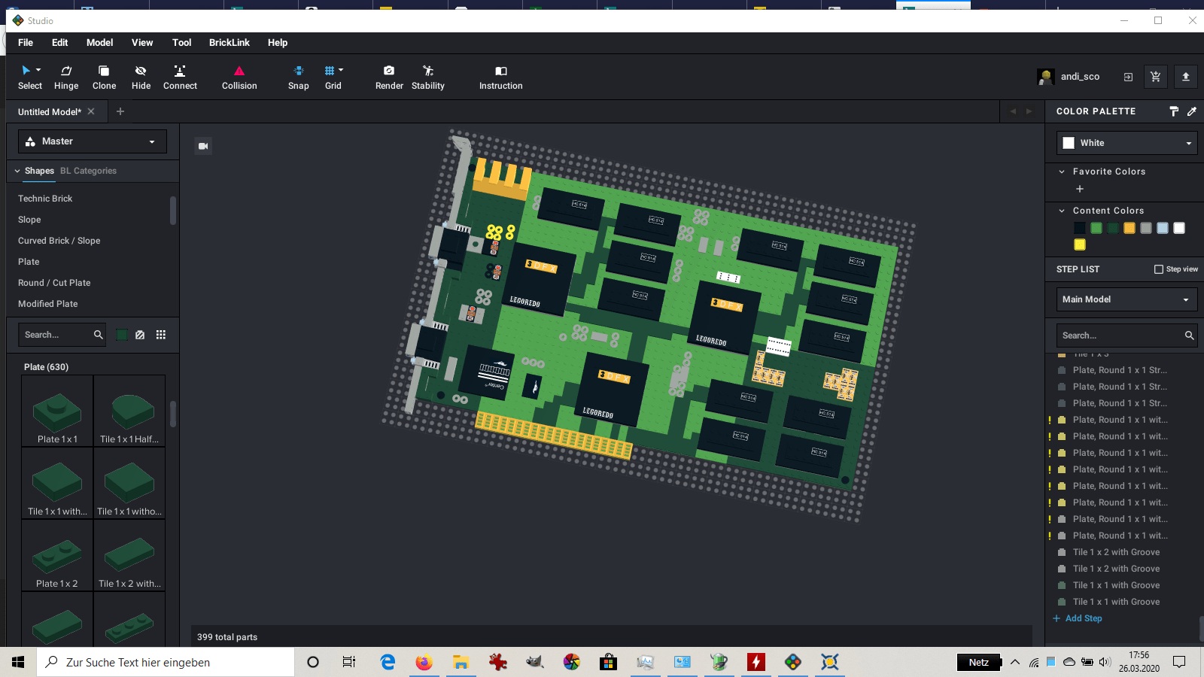Click the camera view icon in viewport
Viewport: 1204px width, 677px height.
coord(203,146)
